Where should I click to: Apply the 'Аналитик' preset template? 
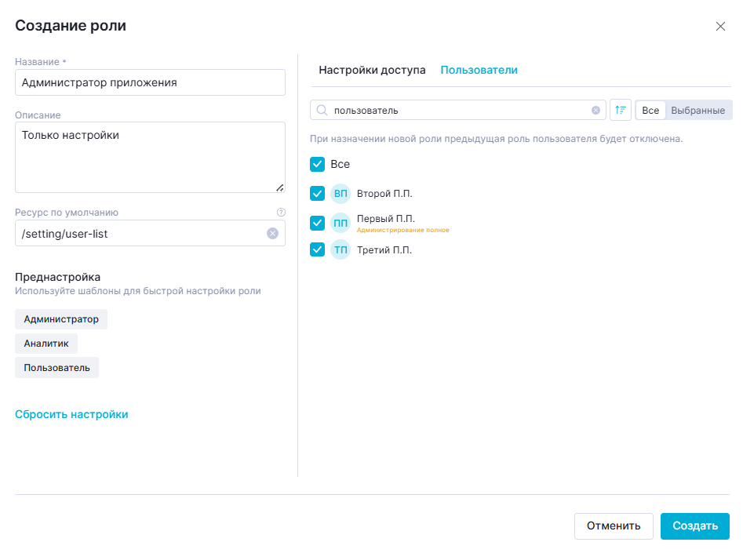click(46, 344)
